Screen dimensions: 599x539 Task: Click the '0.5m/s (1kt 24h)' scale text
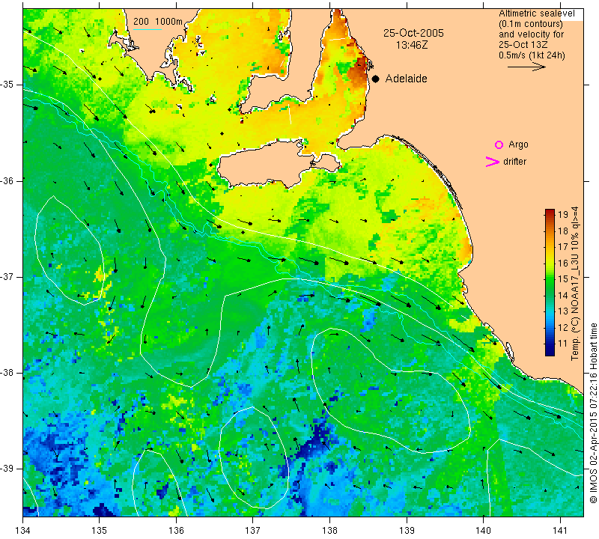pos(532,55)
